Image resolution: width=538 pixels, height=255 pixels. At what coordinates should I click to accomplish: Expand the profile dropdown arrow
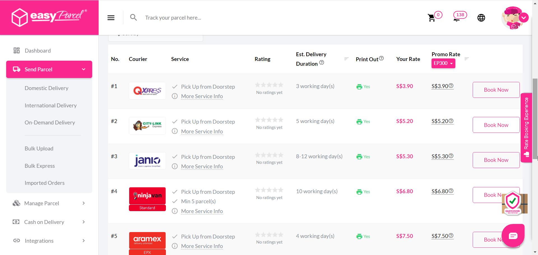524,18
